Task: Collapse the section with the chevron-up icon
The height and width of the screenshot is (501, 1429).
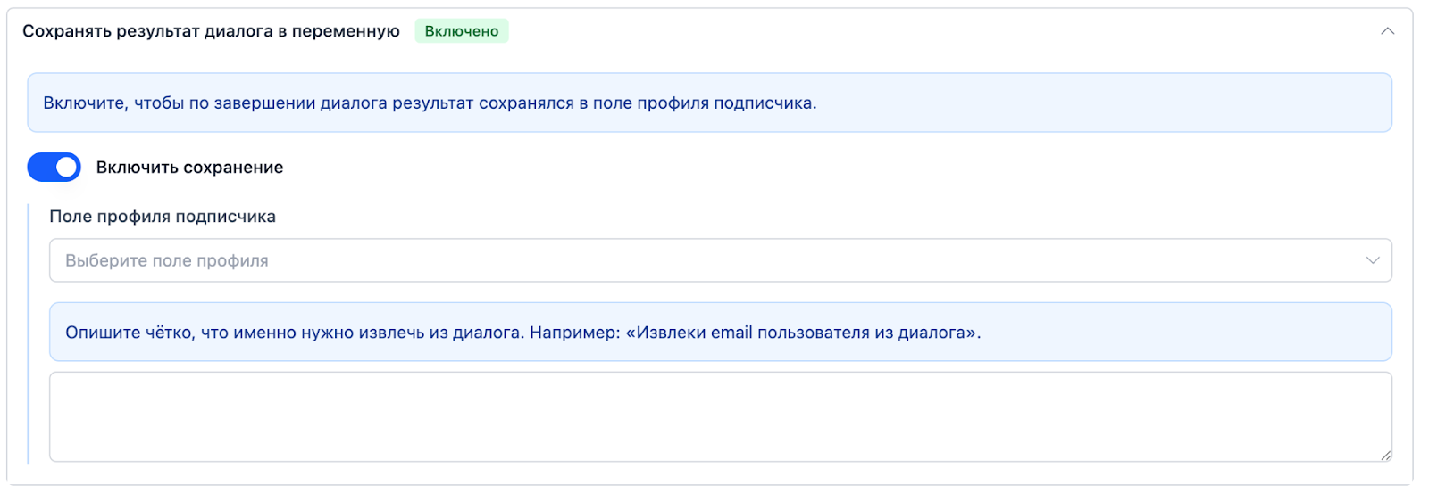Action: tap(1386, 31)
